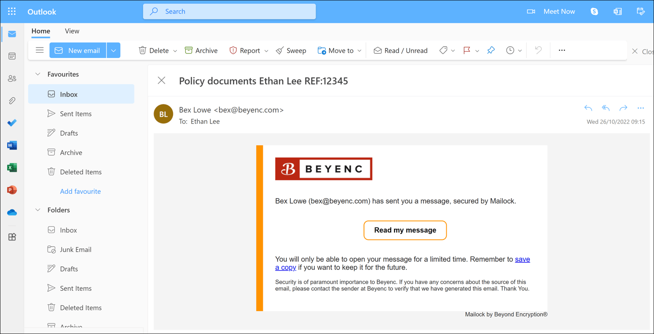Click the Read my message button
Image resolution: width=654 pixels, height=334 pixels.
pos(405,230)
